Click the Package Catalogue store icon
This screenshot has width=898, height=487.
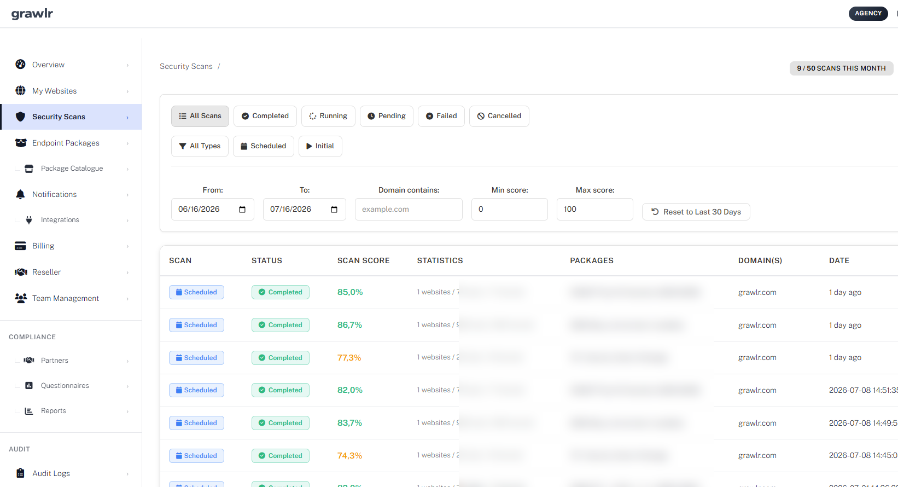point(29,169)
